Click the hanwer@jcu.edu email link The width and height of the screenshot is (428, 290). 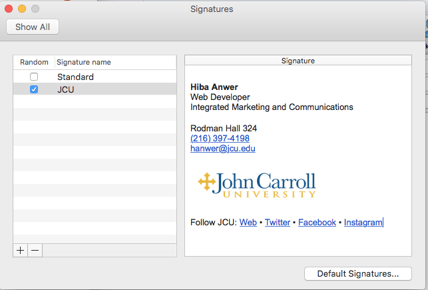pyautogui.click(x=223, y=149)
